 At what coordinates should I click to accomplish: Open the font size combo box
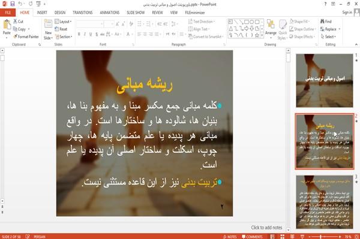[109, 24]
